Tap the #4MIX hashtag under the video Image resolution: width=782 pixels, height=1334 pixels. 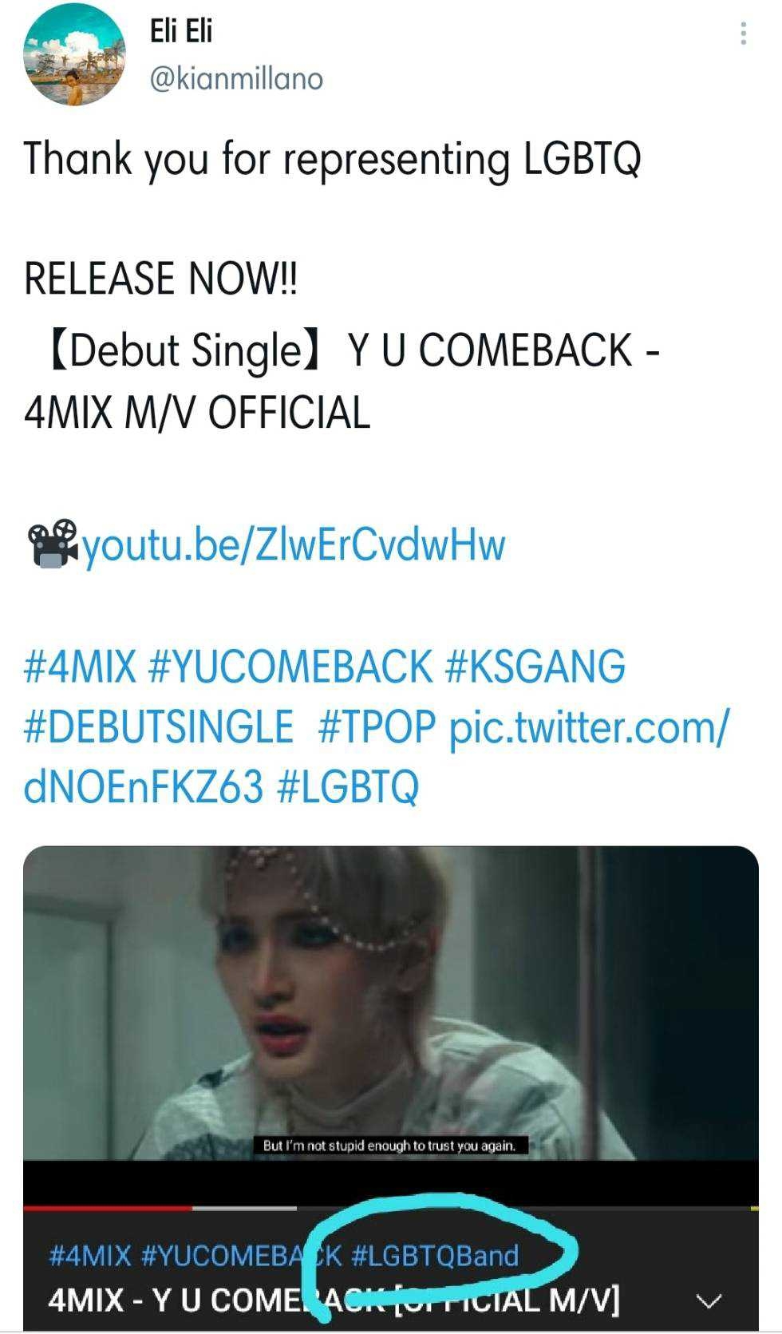tap(89, 1256)
